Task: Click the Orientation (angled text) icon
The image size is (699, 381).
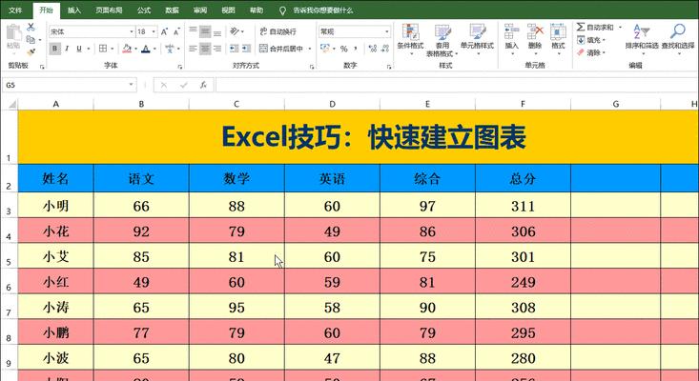Action: click(235, 31)
